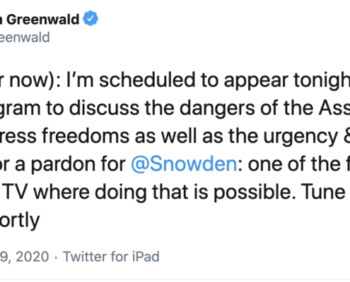
Task: Open the @Snowden mention link
Action: click(x=184, y=164)
